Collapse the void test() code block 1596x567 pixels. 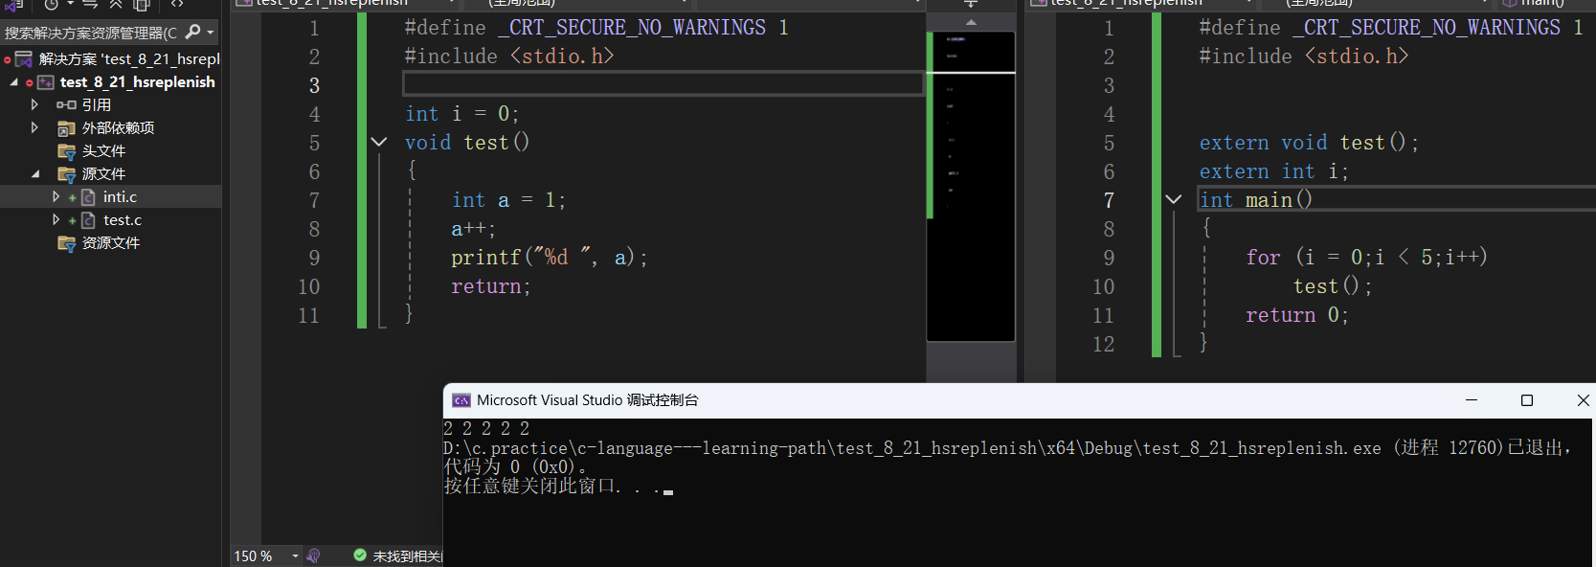coord(379,142)
